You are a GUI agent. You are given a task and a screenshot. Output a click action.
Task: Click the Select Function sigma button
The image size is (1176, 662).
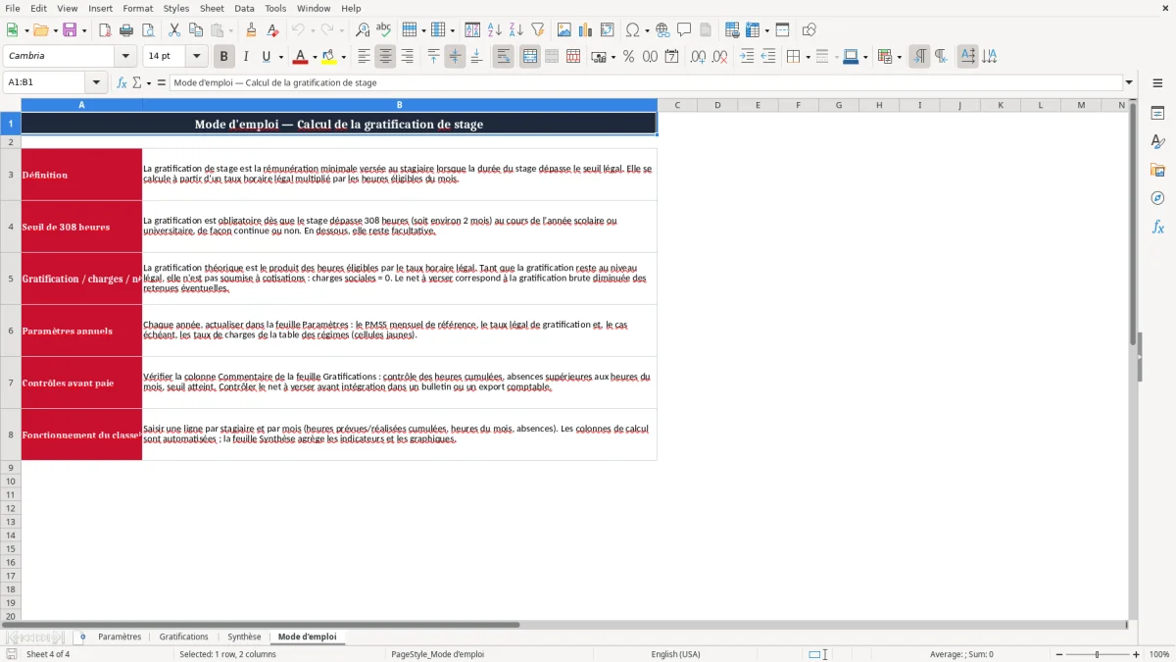point(136,82)
